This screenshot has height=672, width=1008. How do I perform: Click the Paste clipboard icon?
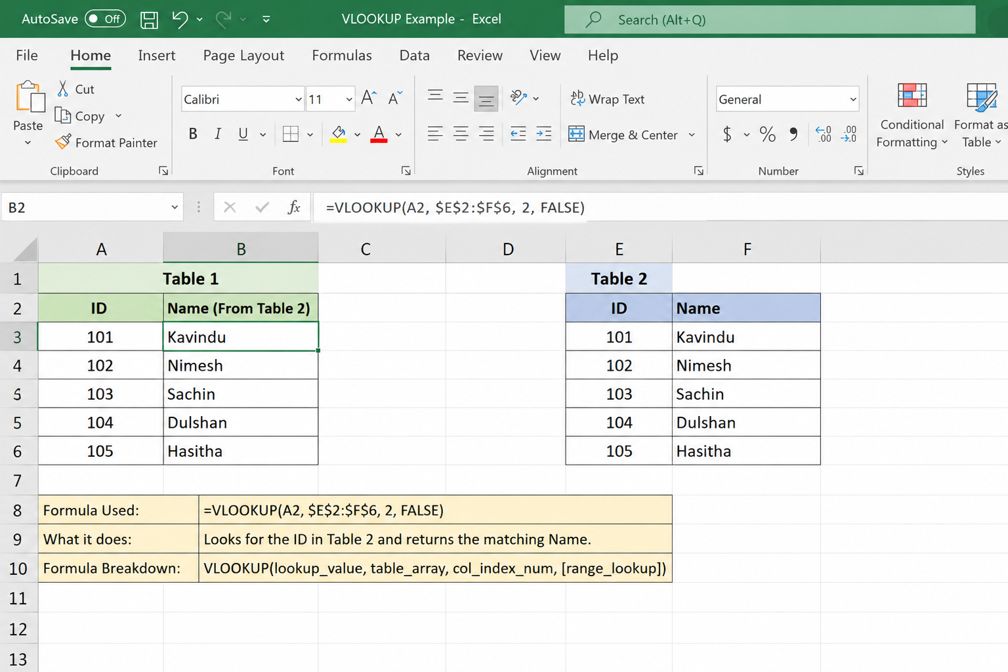[x=30, y=97]
